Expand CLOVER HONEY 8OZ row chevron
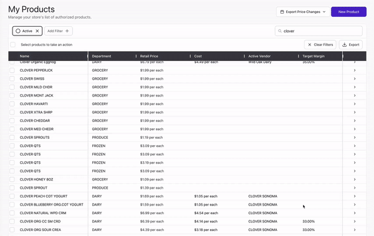 (355, 179)
